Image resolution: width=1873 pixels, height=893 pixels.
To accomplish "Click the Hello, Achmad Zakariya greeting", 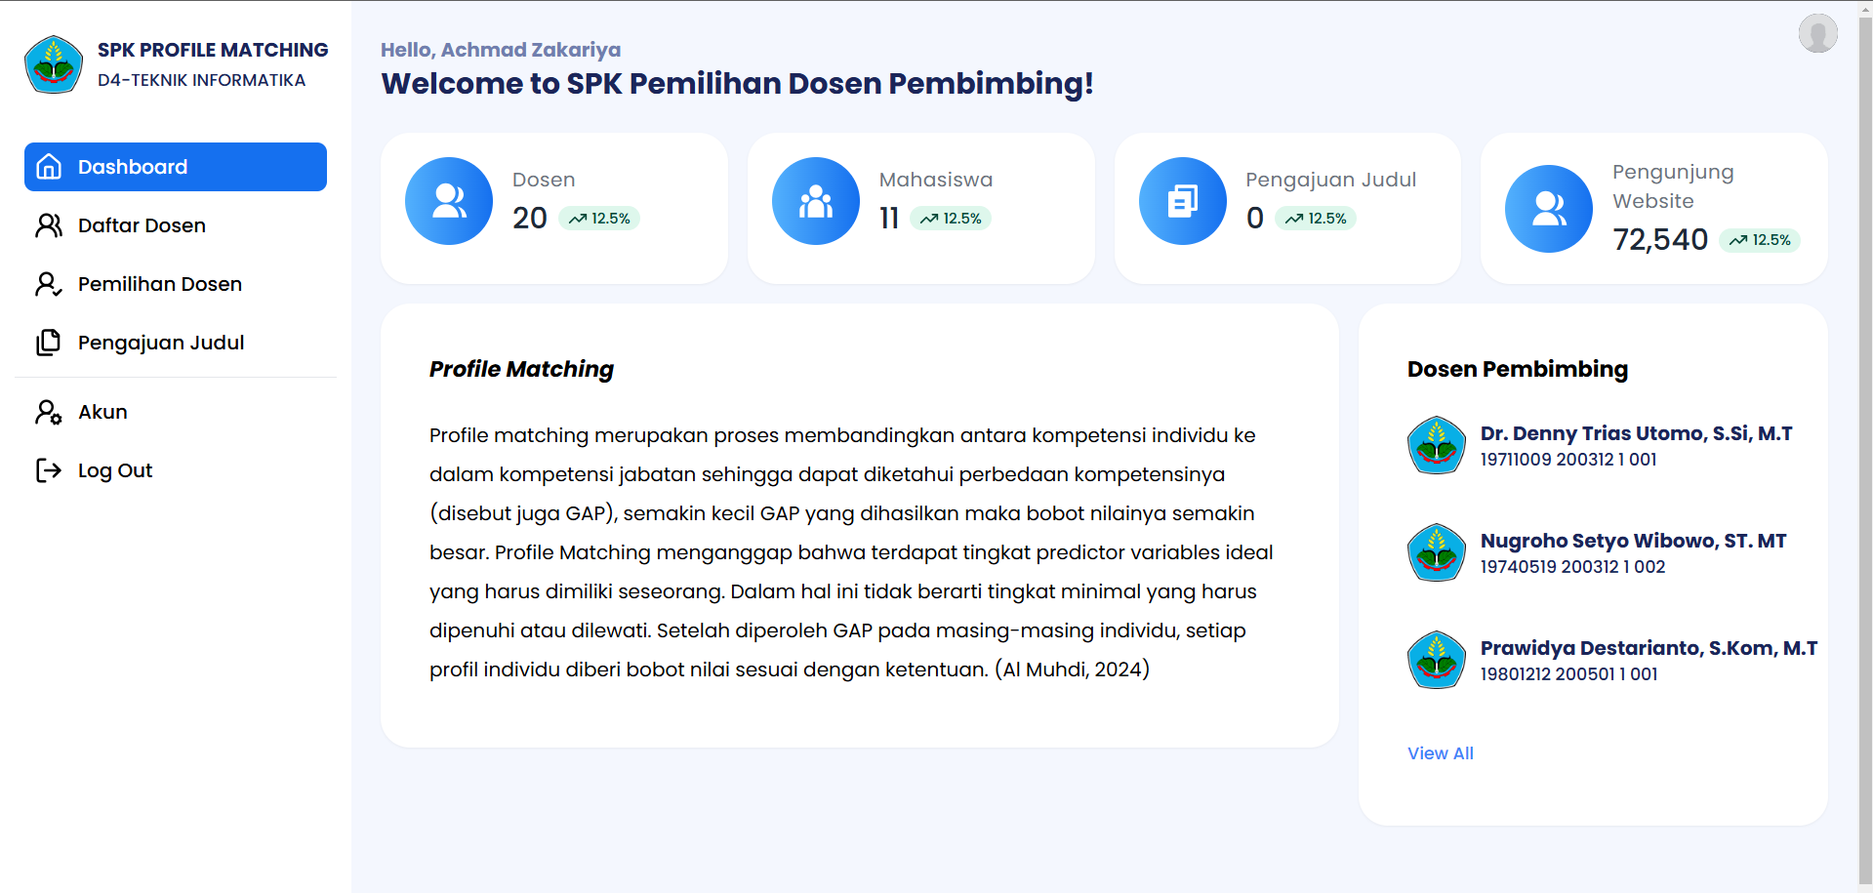I will tap(501, 50).
